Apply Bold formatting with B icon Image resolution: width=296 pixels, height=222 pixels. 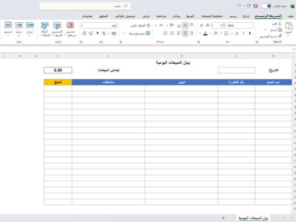249,34
